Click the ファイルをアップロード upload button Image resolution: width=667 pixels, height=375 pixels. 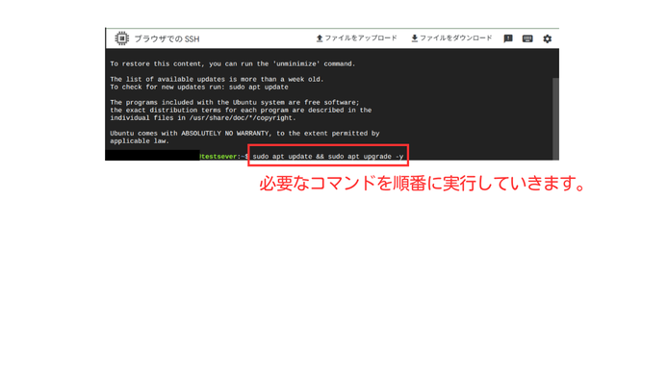356,38
